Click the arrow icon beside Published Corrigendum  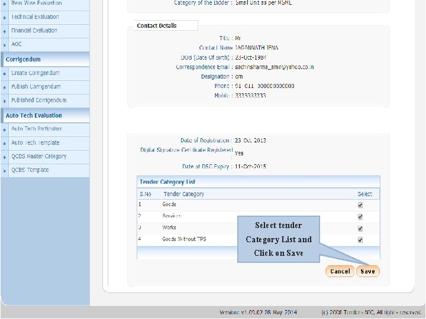[x=4, y=101]
